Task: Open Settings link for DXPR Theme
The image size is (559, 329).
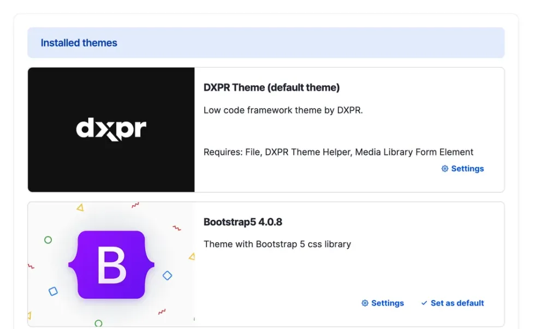Action: 462,169
